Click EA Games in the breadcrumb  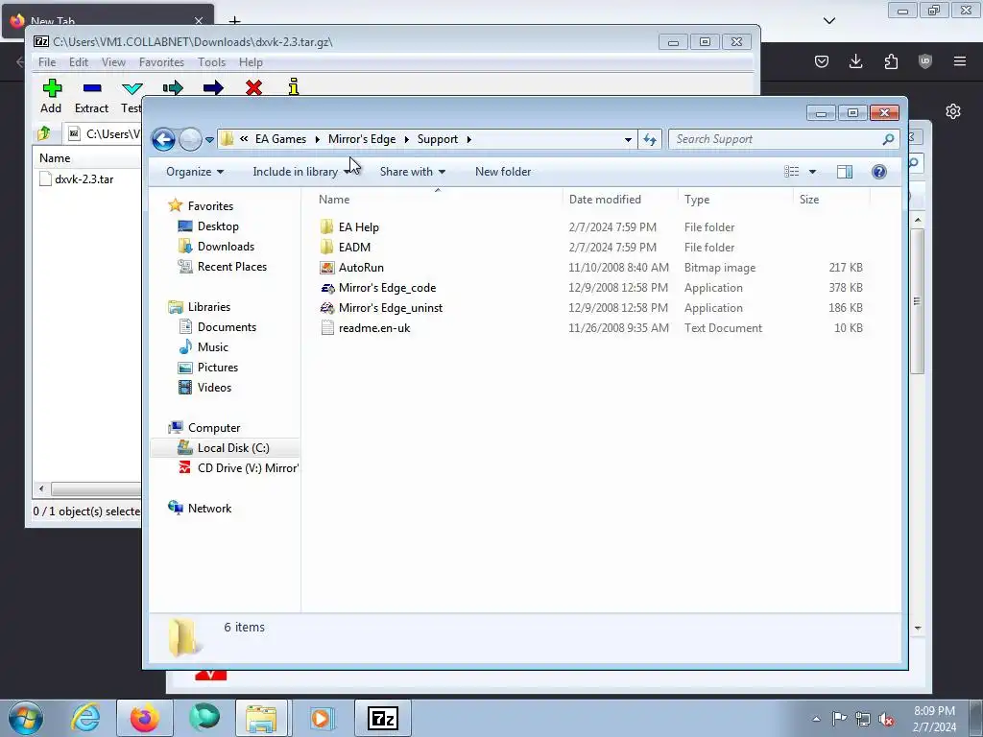click(281, 139)
